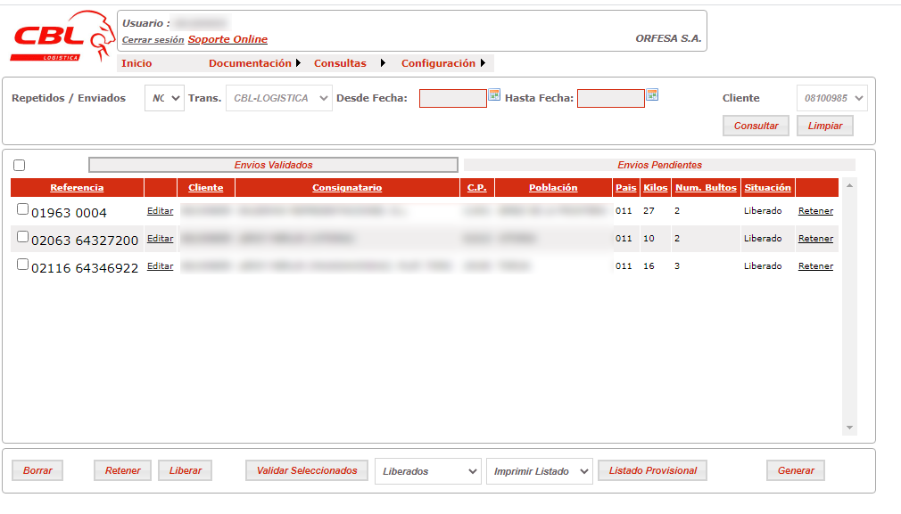Open the Trans. CBL-LOGISTICA dropdown
901x514 pixels.
tap(278, 98)
